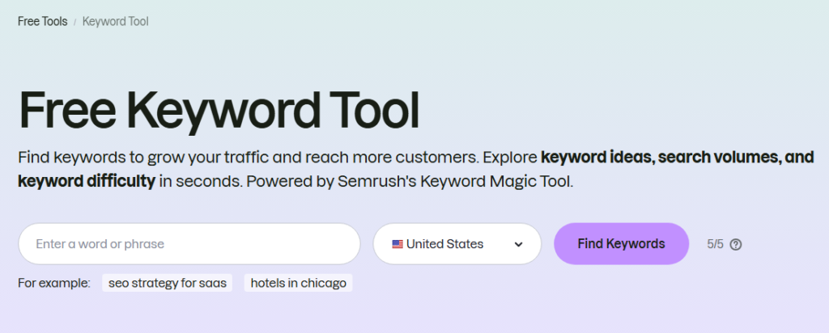Screen dimensions: 829x333
Task: Expand the country dropdown chevron arrow
Action: point(518,244)
